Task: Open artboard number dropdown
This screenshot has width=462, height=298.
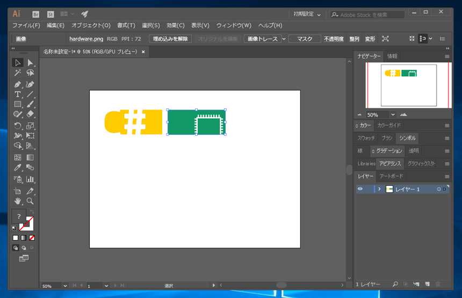Action: coord(106,286)
